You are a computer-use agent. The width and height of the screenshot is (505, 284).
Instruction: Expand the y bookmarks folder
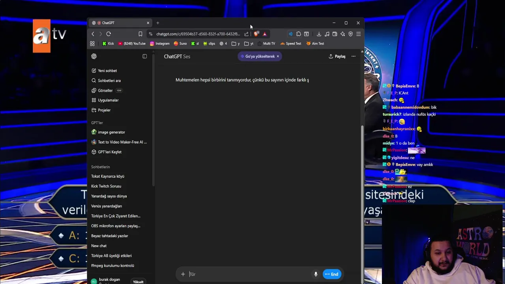coord(236,43)
